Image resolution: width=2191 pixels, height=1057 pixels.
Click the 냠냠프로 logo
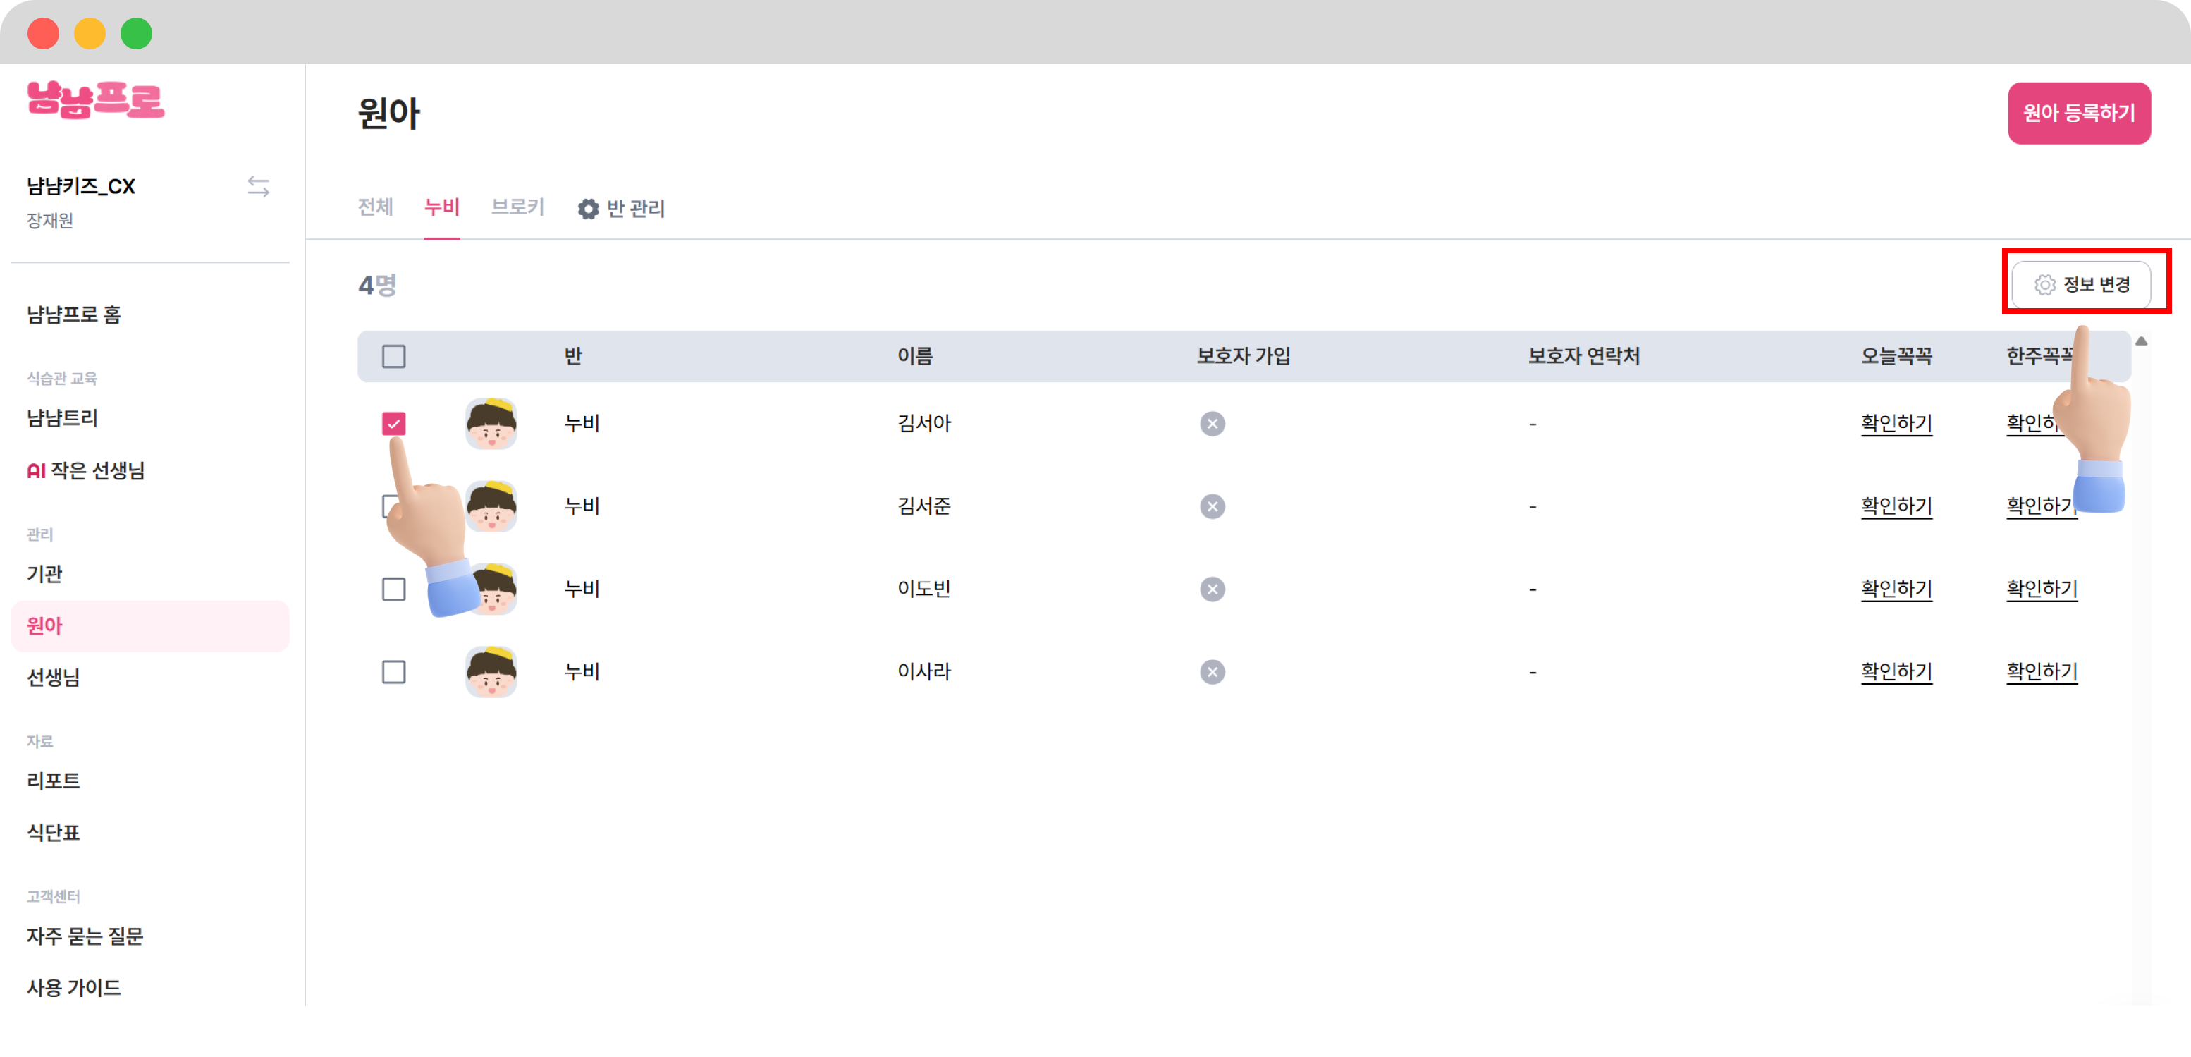(95, 100)
